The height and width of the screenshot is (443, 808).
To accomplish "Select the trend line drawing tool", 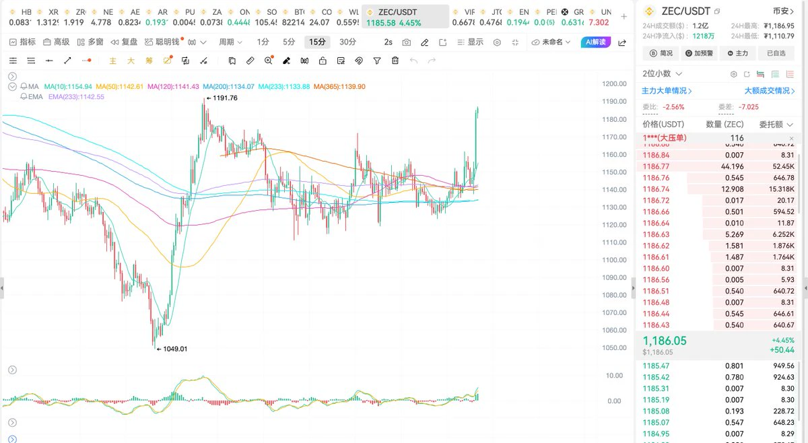I will click(x=67, y=61).
